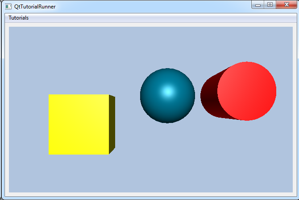Click the dark lower edge of the sphere

(x=167, y=119)
